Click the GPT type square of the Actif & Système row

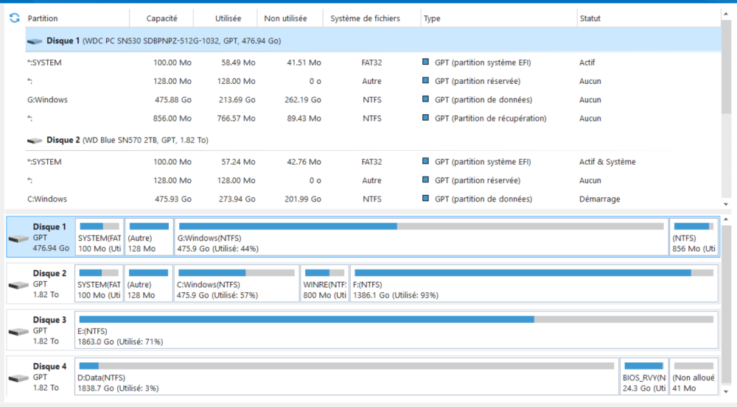(425, 161)
